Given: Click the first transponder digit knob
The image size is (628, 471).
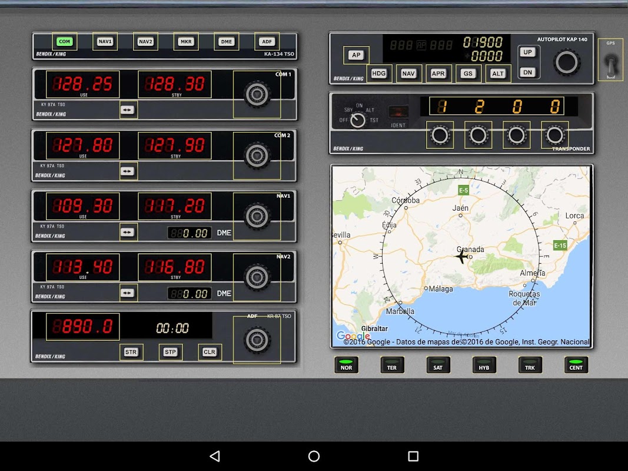Looking at the screenshot, I should [440, 135].
